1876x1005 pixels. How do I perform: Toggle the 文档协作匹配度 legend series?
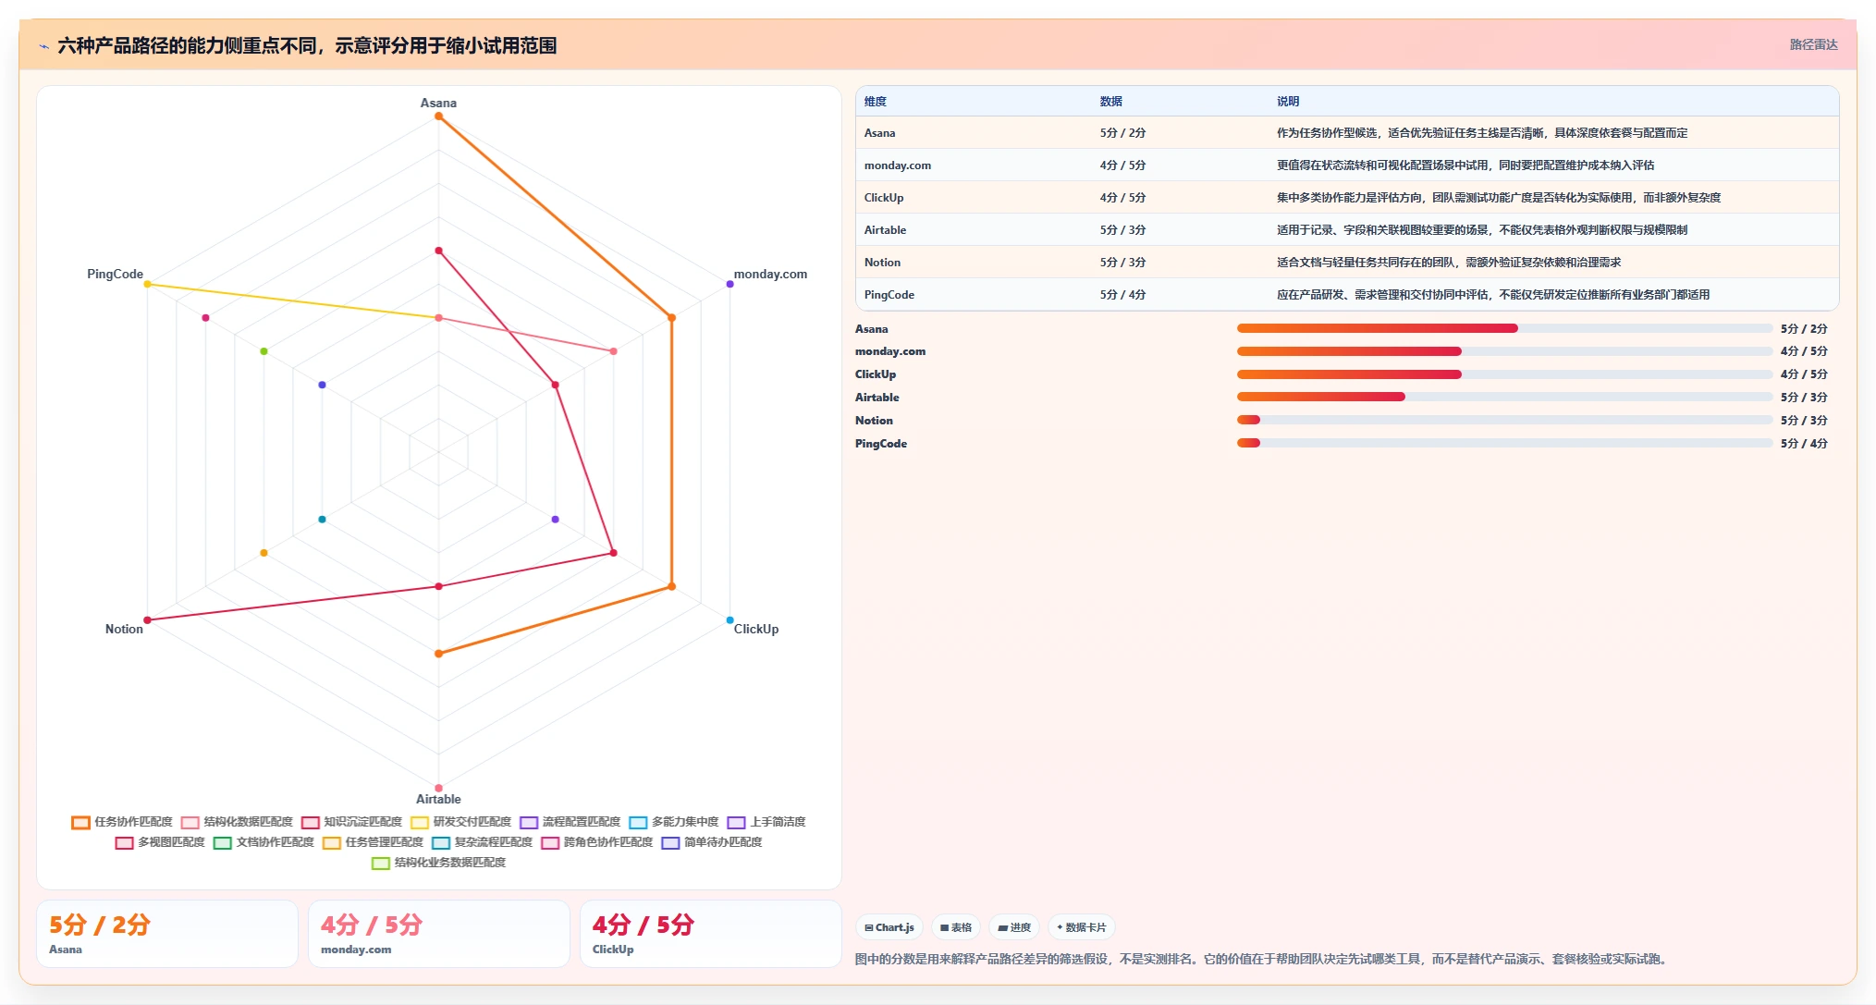pos(264,842)
